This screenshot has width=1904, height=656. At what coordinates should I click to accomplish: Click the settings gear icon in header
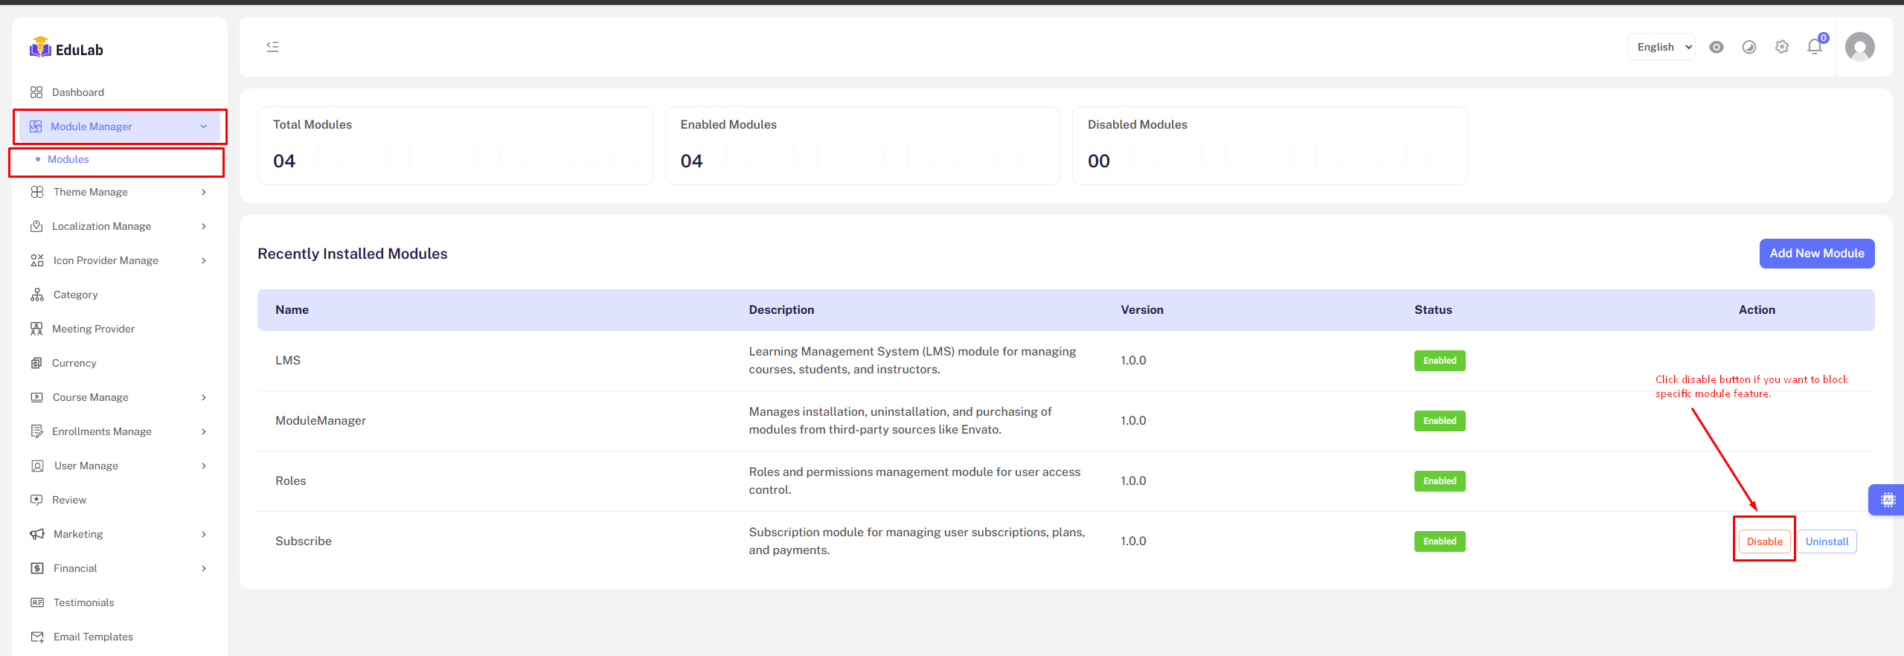[x=1781, y=47]
